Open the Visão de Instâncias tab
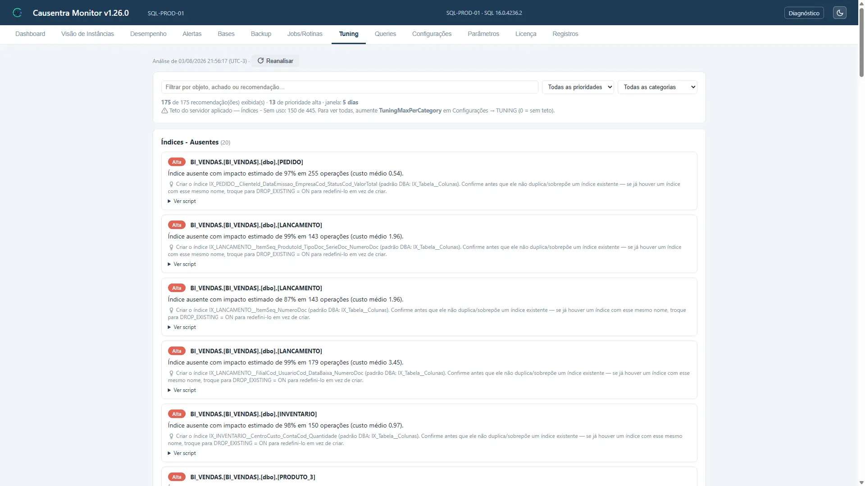This screenshot has width=865, height=486. click(x=87, y=34)
